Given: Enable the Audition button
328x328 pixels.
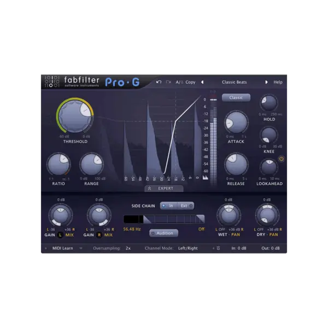Looking at the screenshot, I should pyautogui.click(x=163, y=233).
